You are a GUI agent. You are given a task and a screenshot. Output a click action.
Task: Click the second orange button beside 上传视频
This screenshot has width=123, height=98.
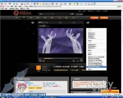[104, 18]
